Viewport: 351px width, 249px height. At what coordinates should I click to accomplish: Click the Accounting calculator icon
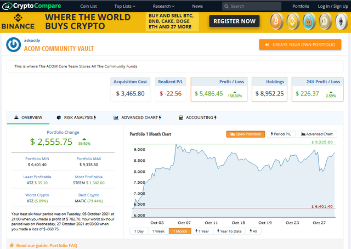[x=181, y=117]
